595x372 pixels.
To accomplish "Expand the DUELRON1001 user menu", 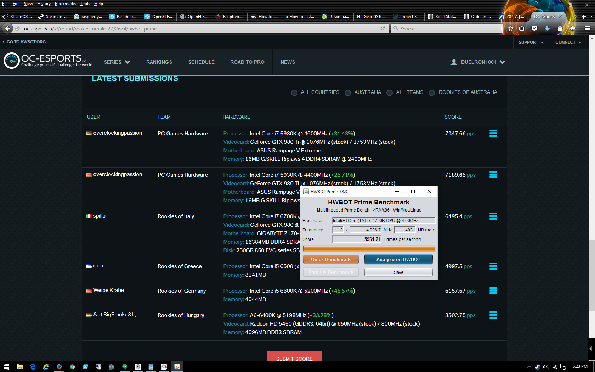I will point(478,62).
